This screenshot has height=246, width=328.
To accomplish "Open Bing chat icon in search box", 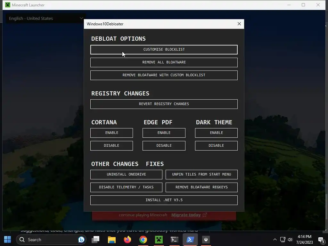I will point(81,240).
